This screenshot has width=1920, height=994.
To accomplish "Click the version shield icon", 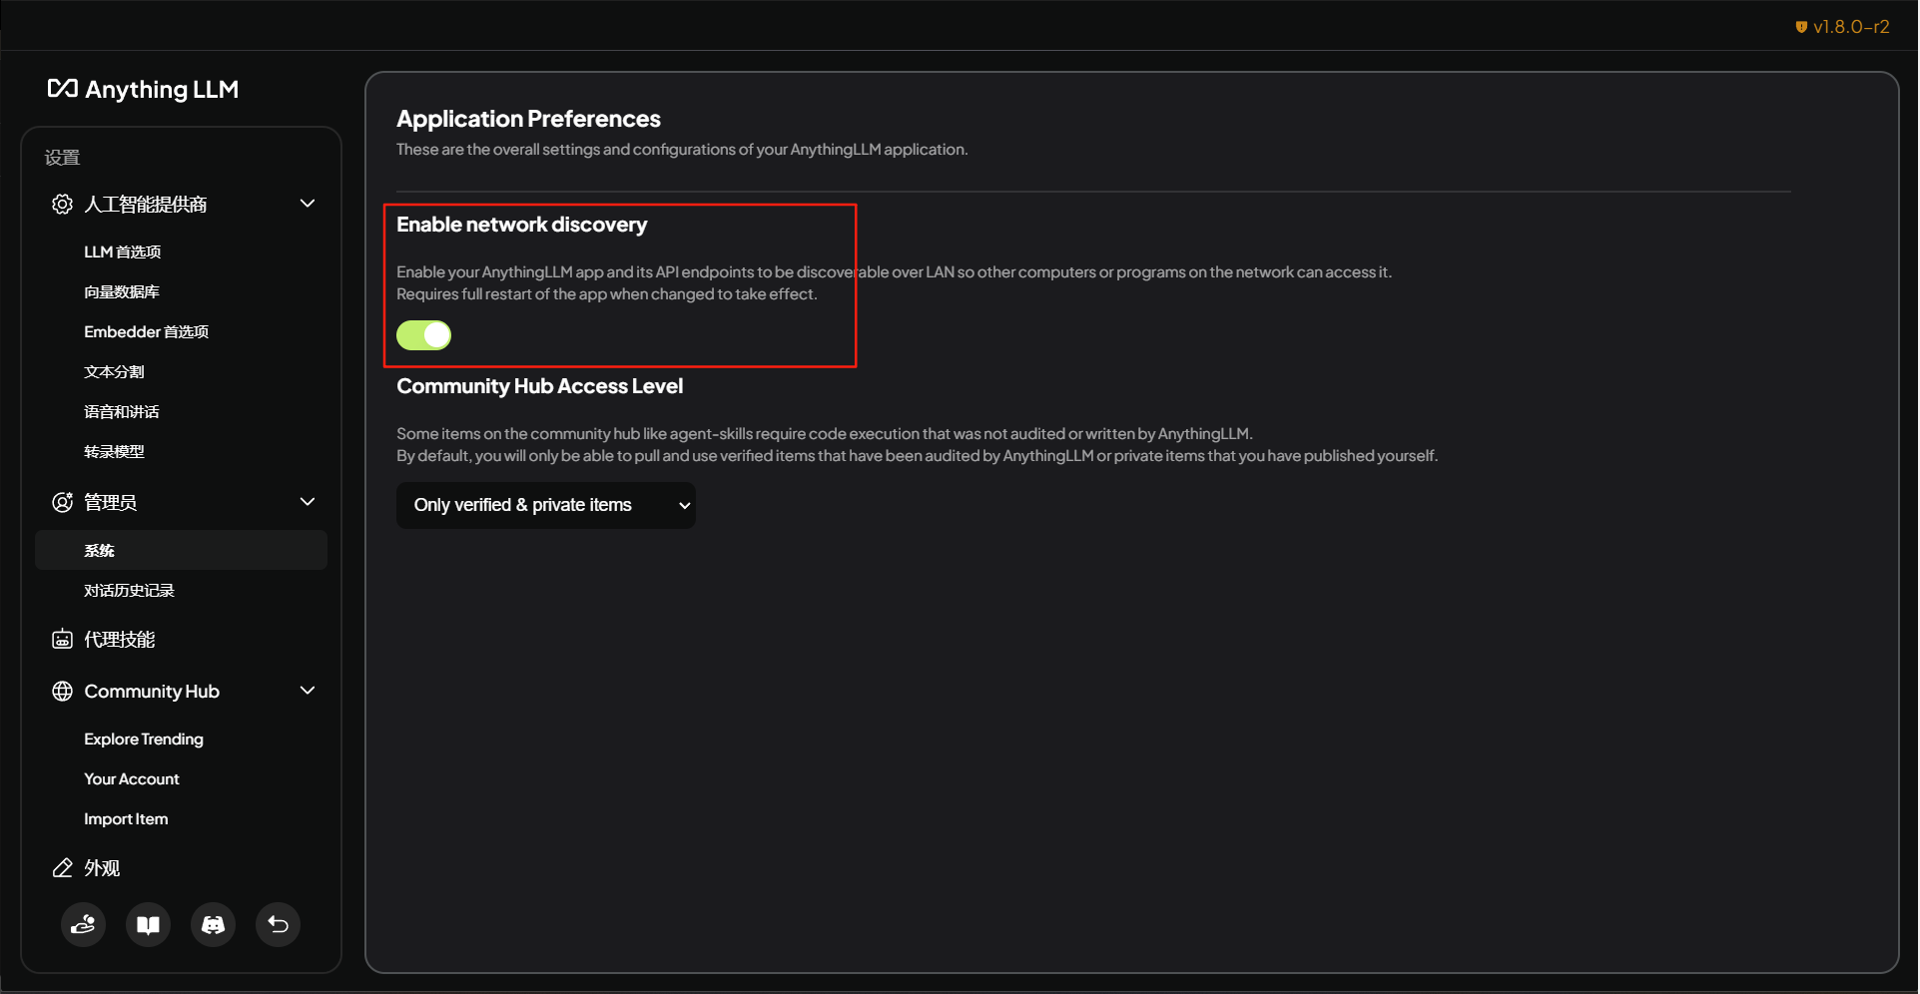I will [1801, 27].
